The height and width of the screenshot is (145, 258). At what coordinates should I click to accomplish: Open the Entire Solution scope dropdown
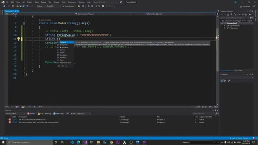tap(15, 114)
